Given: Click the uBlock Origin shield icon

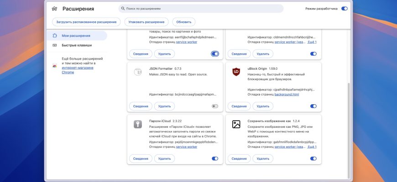Looking at the screenshot, I should tap(236, 72).
